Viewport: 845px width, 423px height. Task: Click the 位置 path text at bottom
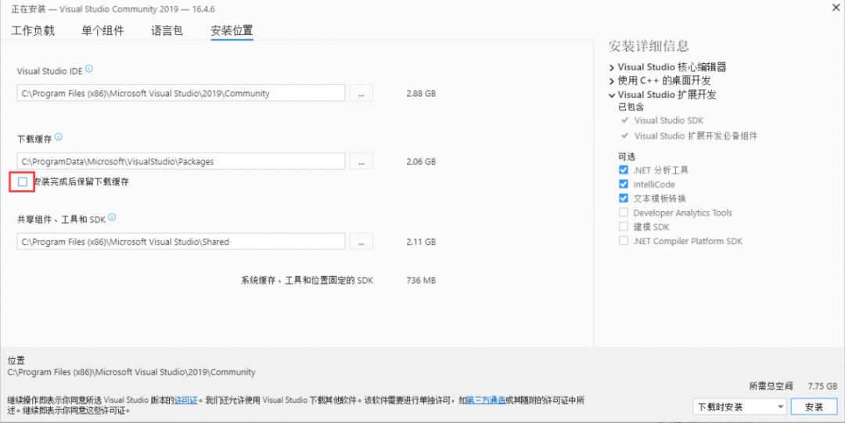131,372
